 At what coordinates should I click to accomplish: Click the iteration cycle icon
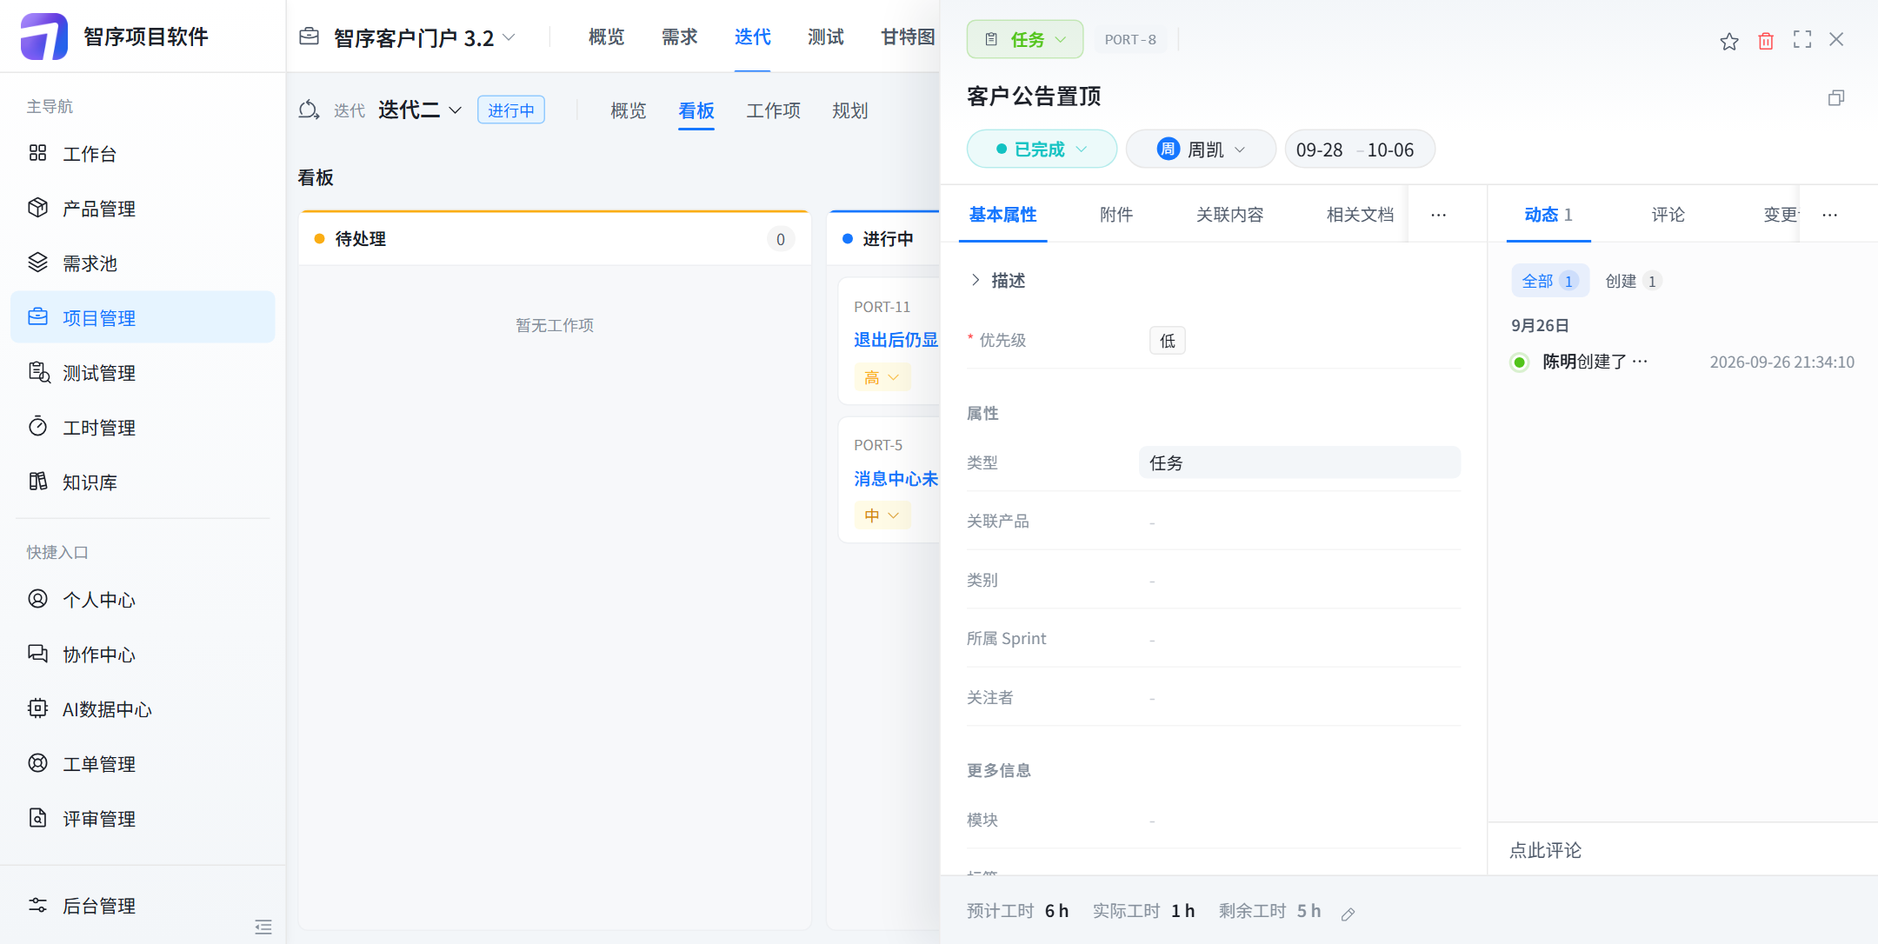pos(309,110)
